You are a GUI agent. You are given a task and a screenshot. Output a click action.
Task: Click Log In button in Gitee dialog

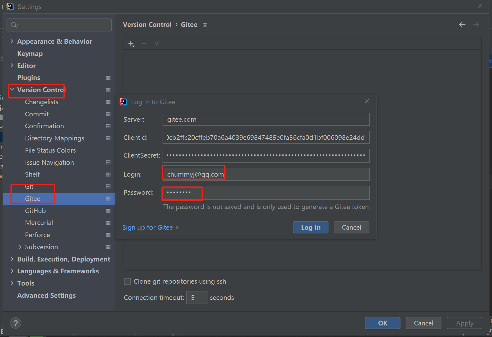tap(311, 227)
